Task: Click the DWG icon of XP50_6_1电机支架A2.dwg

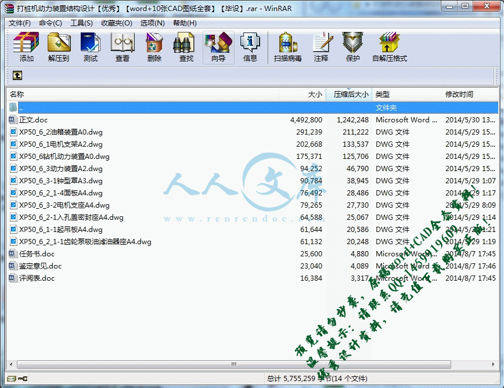Action: click(13, 144)
